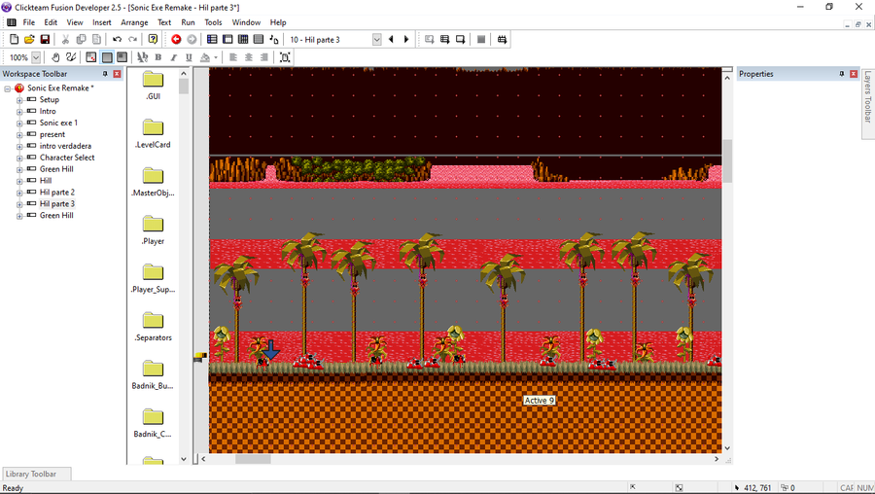Toggle bold text formatting
This screenshot has height=494, width=875.
157,57
